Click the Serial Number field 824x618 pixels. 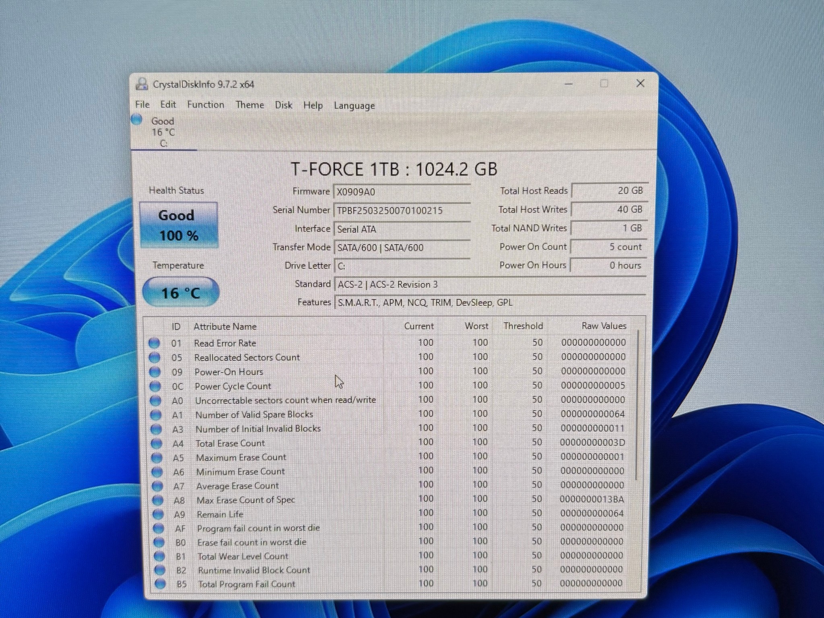pyautogui.click(x=402, y=210)
